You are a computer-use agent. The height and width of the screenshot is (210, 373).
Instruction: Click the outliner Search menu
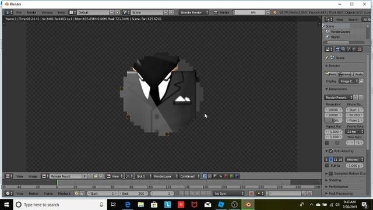click(x=353, y=20)
